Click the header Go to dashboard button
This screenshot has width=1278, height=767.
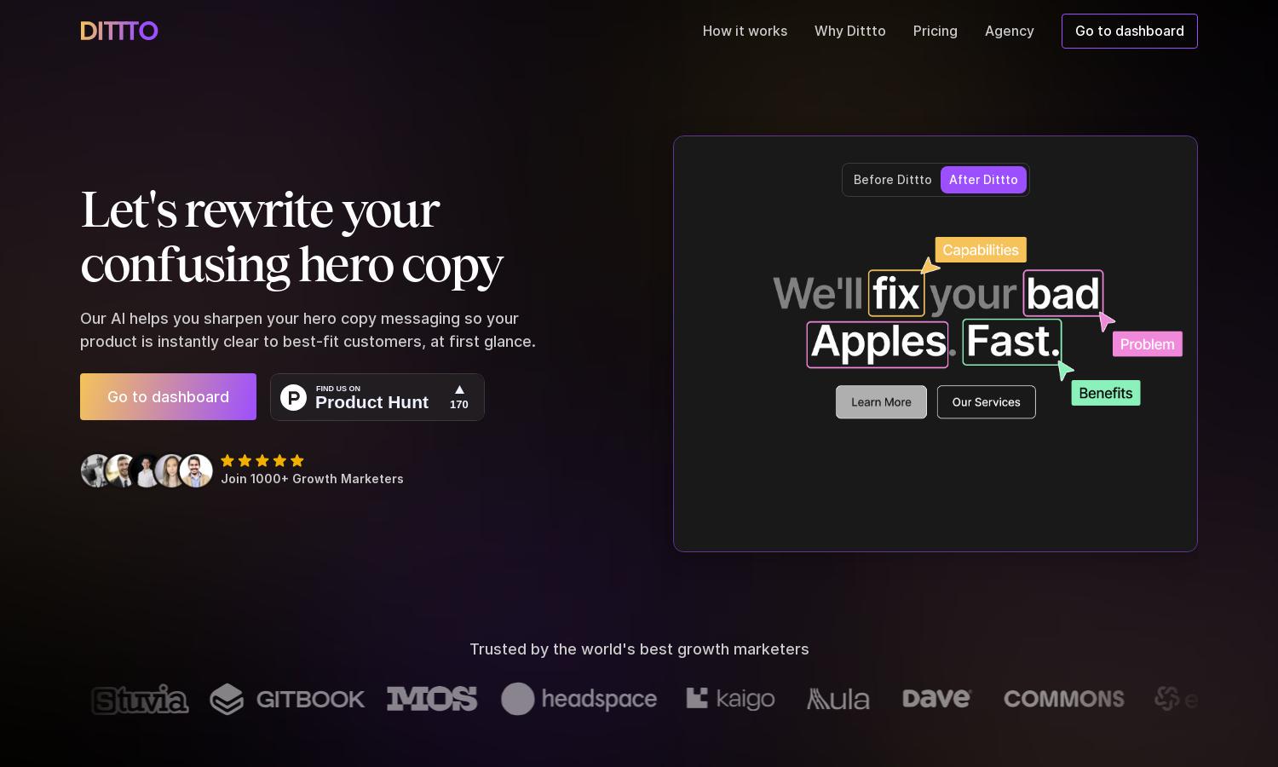tap(1130, 31)
